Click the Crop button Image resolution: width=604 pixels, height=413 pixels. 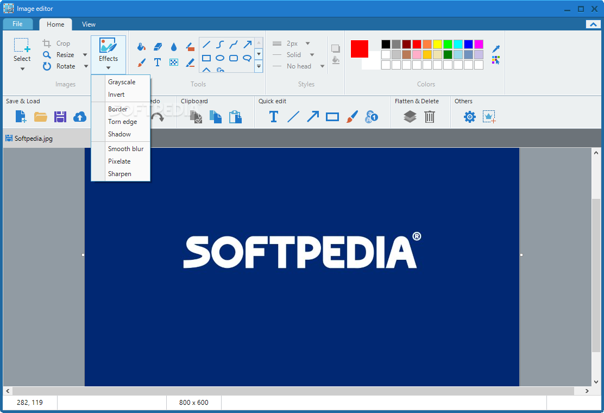56,43
